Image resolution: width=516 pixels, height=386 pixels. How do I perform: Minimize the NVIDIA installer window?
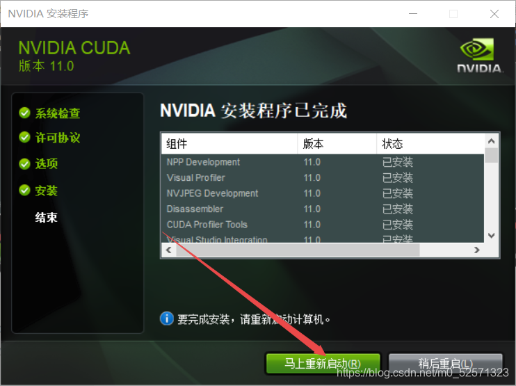tap(413, 14)
